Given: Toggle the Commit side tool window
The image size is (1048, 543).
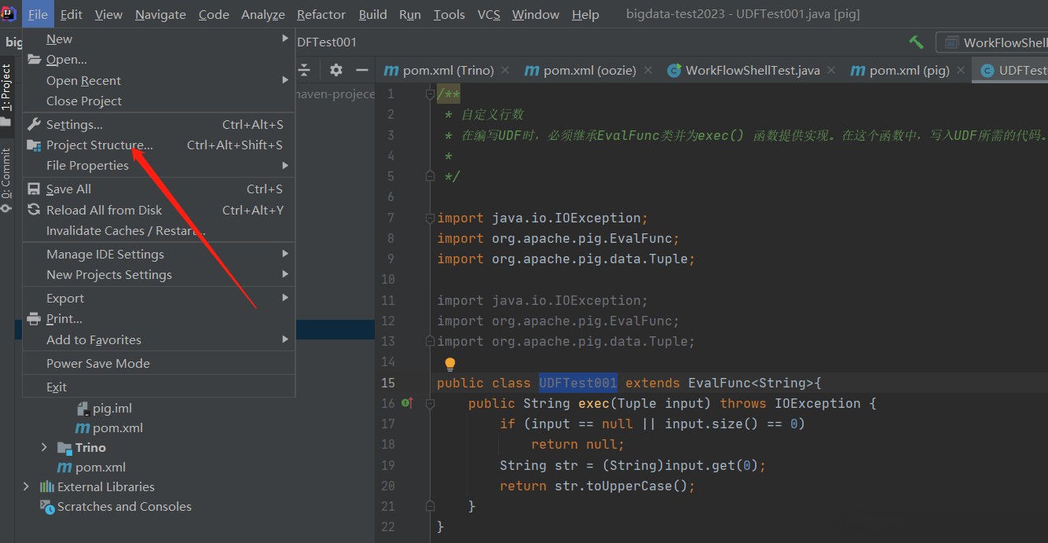Looking at the screenshot, I should pos(6,174).
